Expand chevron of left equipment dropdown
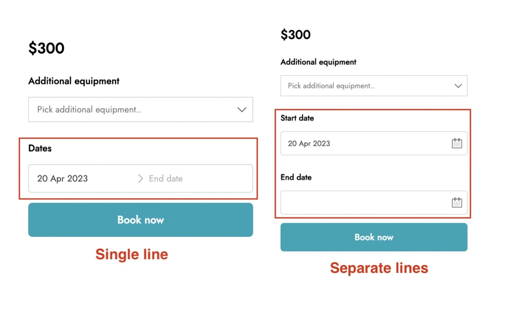The width and height of the screenshot is (518, 316). click(x=242, y=110)
